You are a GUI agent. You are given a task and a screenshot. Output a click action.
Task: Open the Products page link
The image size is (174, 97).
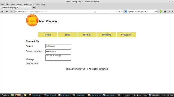[107, 35]
